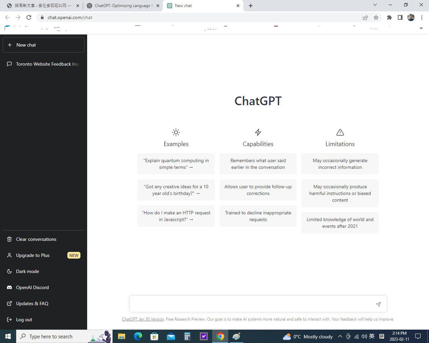Select the 10 year old's birthday example prompt
The height and width of the screenshot is (343, 429).
pyautogui.click(x=176, y=190)
